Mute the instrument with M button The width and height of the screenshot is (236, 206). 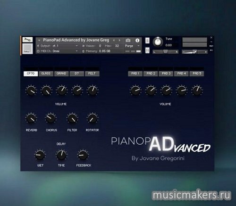point(147,50)
